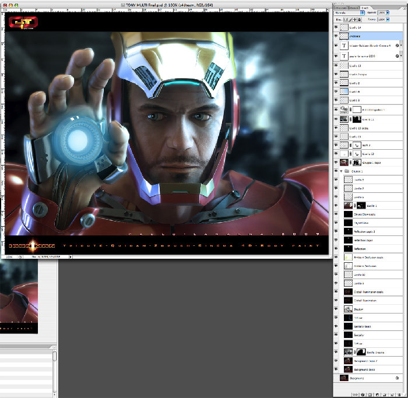Toggle visibility of the c4dteam layer
Screen dimensions: 408x398
coord(336,36)
